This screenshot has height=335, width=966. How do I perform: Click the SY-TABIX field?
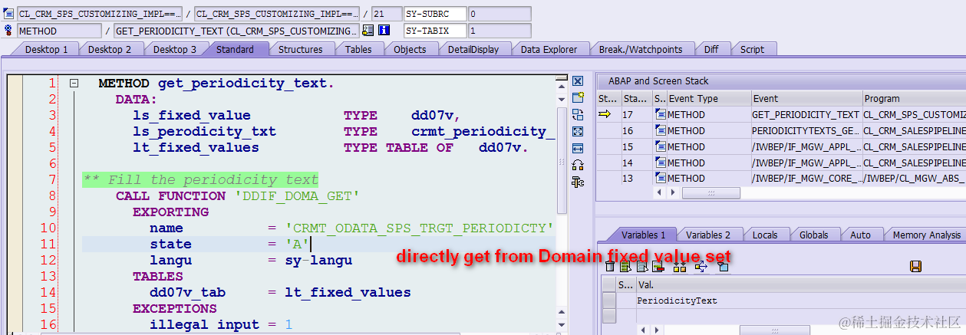pos(435,31)
